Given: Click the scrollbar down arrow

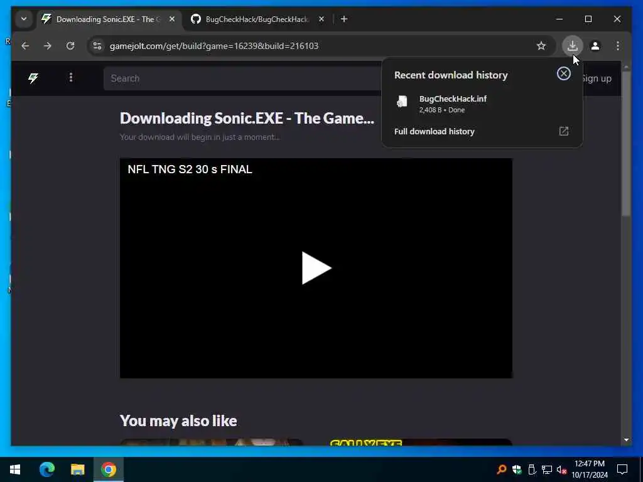Looking at the screenshot, I should coord(626,440).
